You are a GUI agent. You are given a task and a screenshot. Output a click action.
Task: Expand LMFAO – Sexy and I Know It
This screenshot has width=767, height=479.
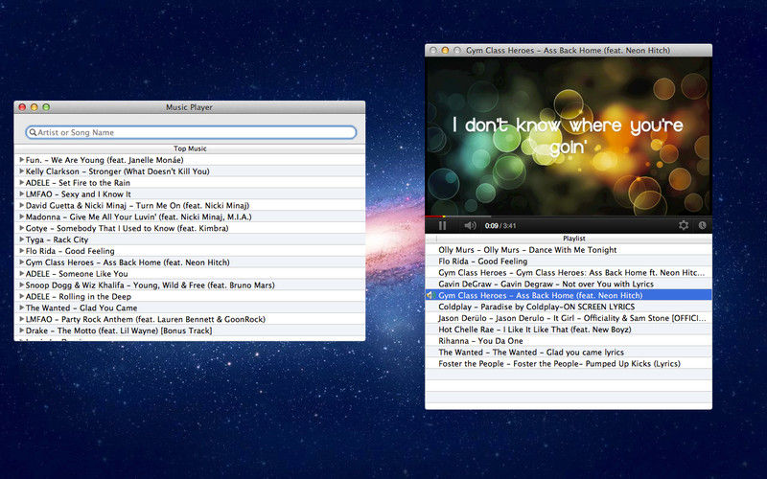21,194
